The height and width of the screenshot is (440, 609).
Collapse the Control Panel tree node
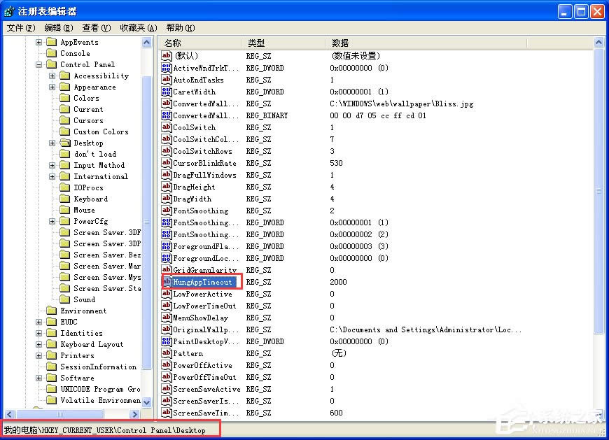(x=38, y=64)
